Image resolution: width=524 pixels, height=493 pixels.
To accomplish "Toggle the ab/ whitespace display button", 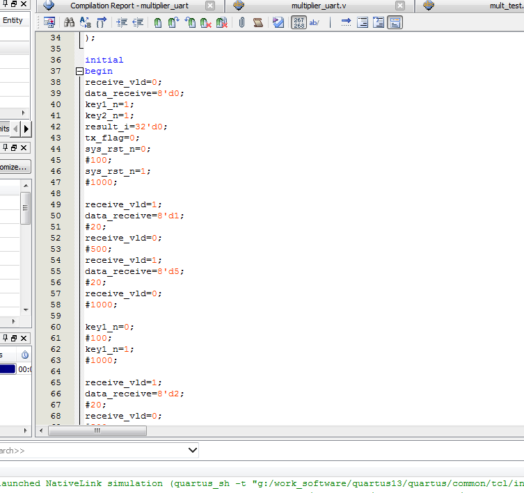I will click(x=314, y=22).
